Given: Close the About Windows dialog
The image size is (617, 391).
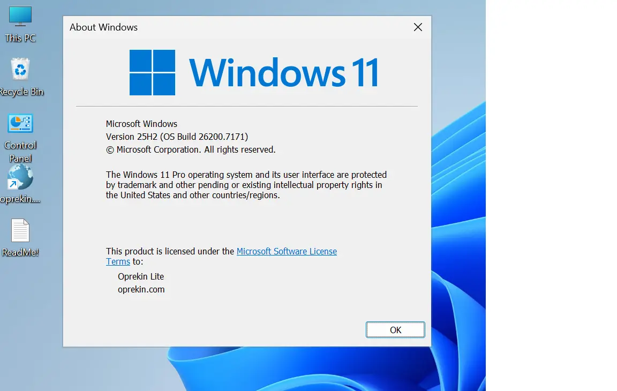Looking at the screenshot, I should (x=418, y=27).
